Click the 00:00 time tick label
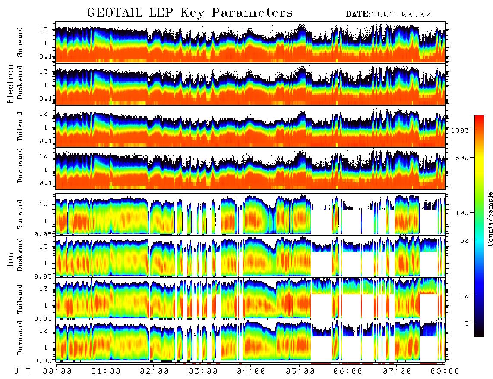 click(57, 372)
